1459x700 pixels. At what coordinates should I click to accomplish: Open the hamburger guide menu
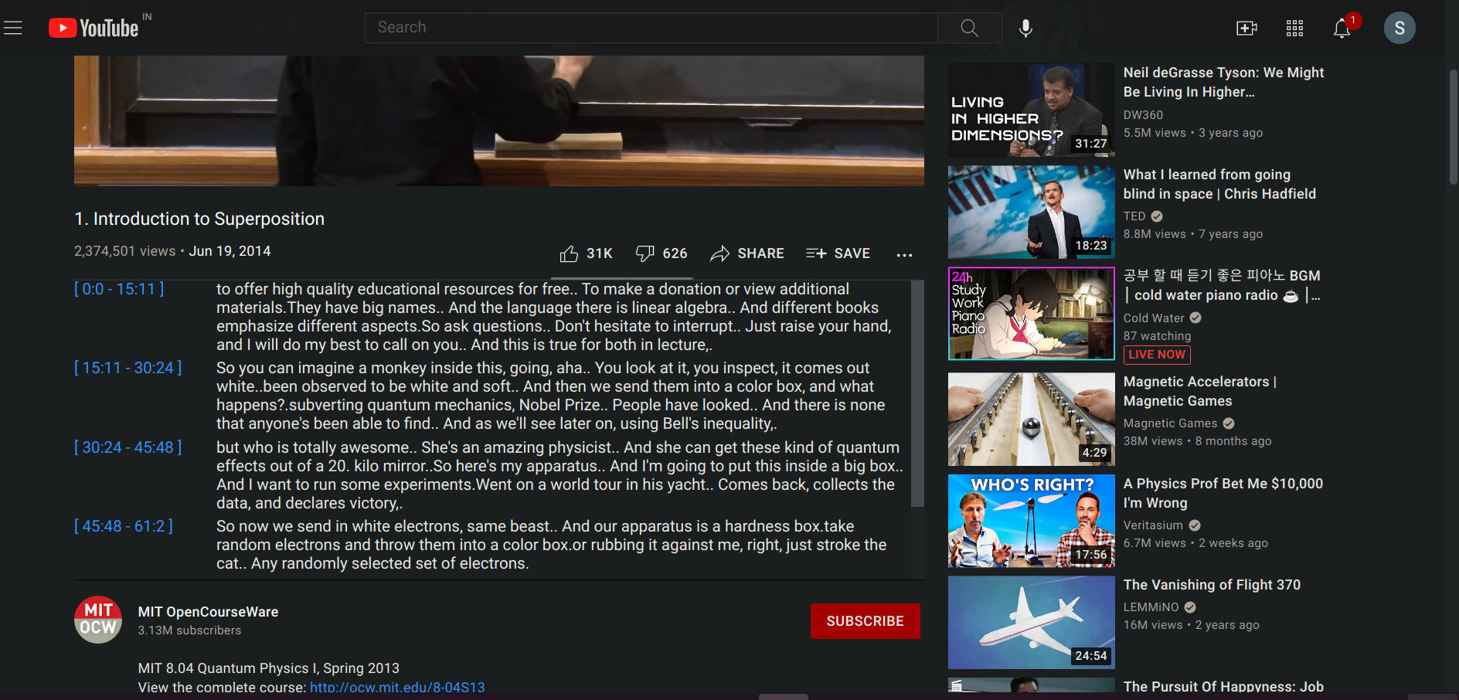[x=13, y=29]
